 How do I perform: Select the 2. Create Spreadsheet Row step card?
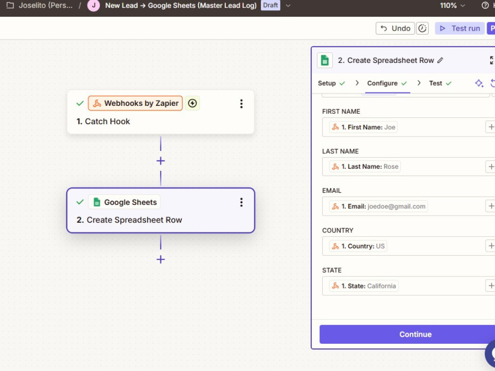tap(161, 210)
